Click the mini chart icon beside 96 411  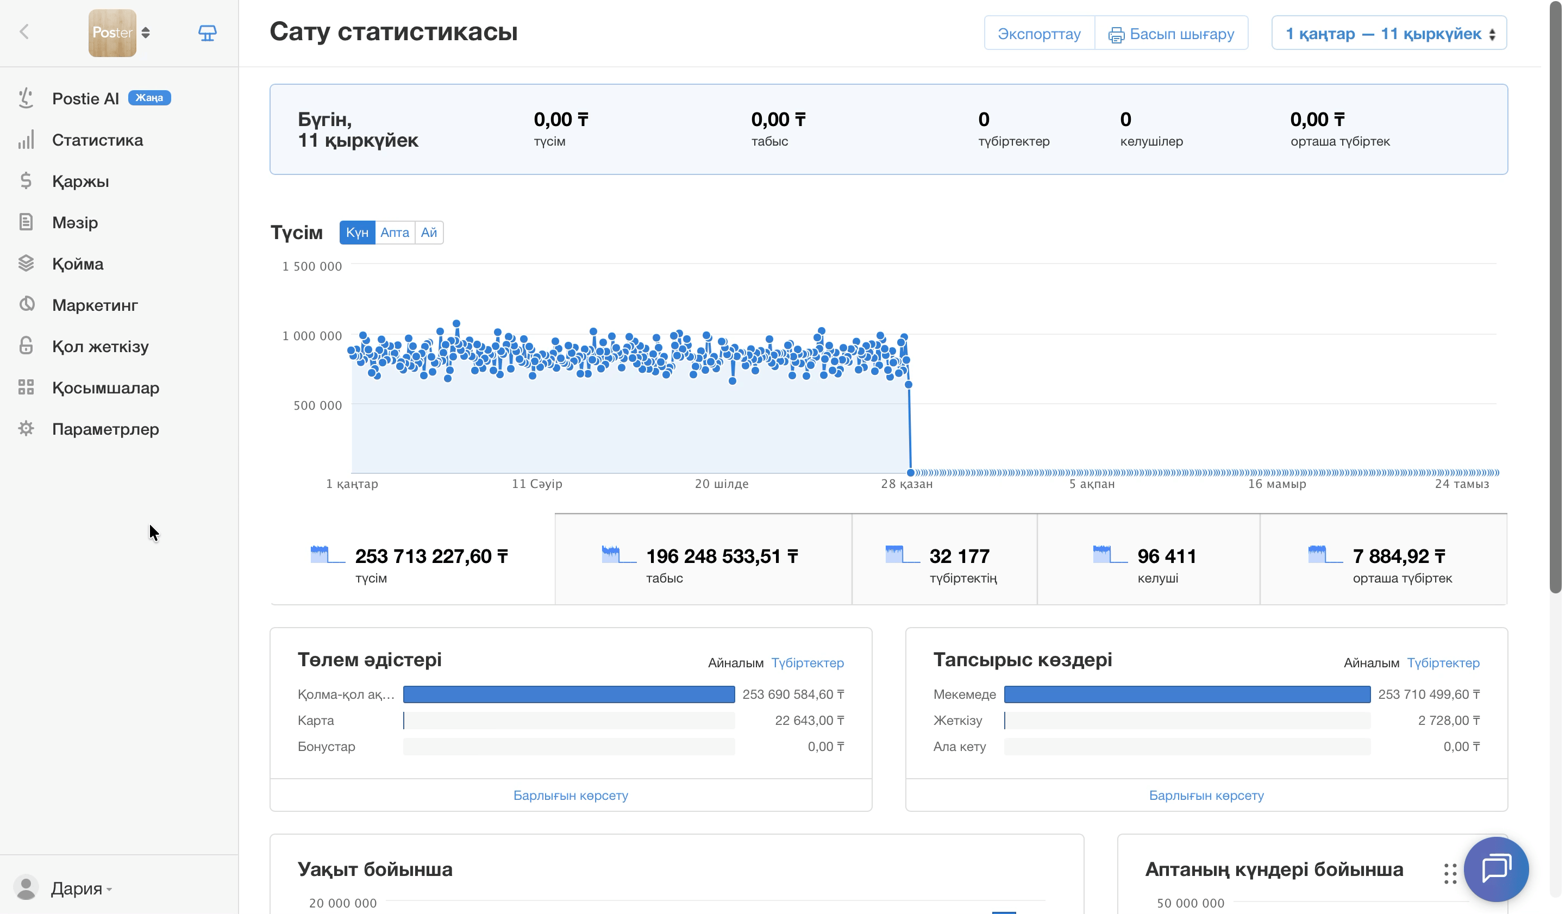(x=1110, y=554)
